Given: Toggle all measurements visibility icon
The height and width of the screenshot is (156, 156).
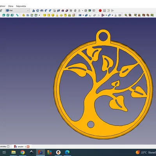Looking at the screenshot, I should pos(144,15).
